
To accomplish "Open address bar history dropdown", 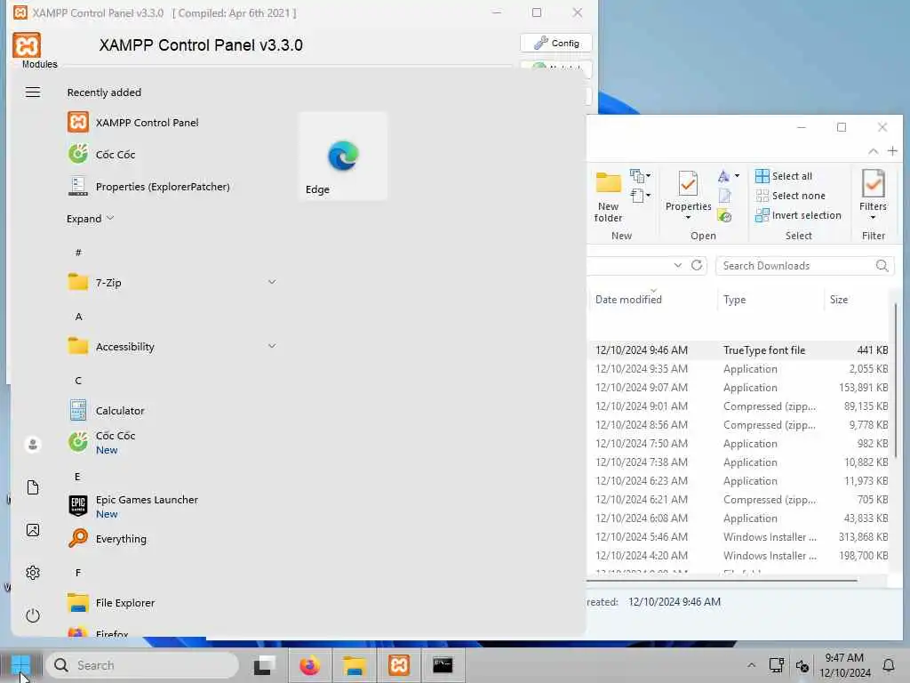I will [677, 265].
